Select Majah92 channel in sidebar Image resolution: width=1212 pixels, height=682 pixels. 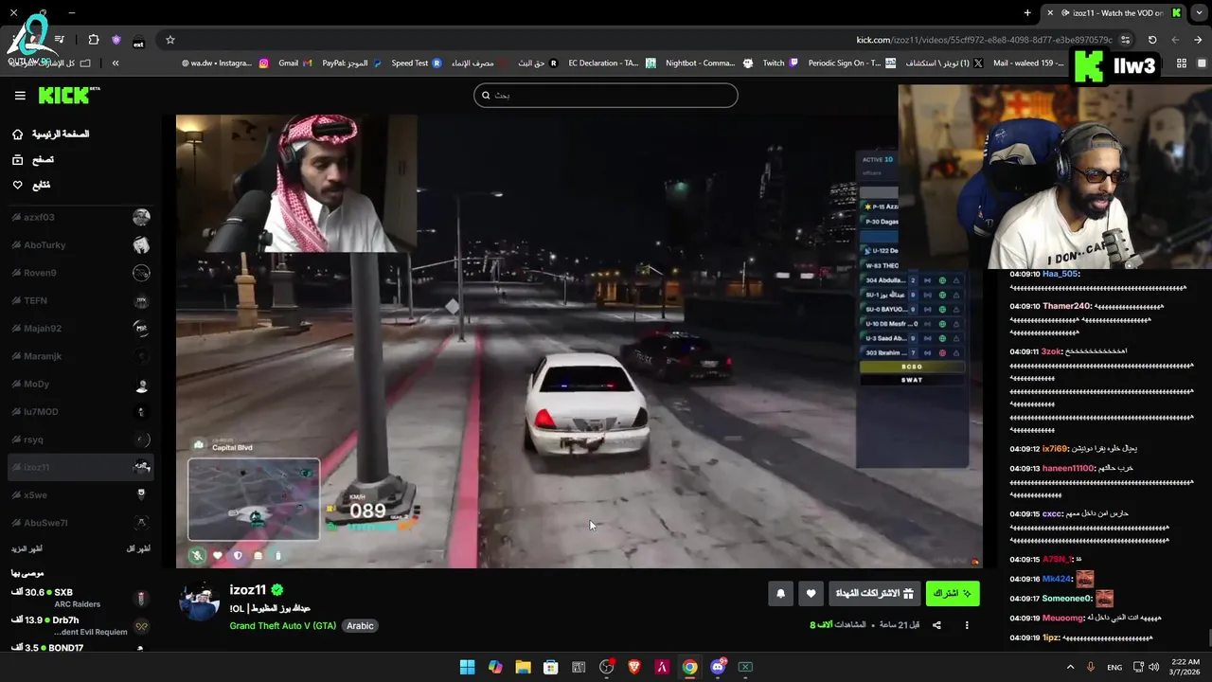coord(80,329)
